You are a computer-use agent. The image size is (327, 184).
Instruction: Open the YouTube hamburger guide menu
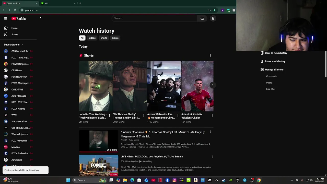6,18
